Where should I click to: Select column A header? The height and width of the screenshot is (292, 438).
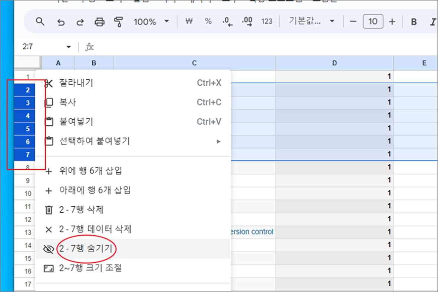coord(58,63)
